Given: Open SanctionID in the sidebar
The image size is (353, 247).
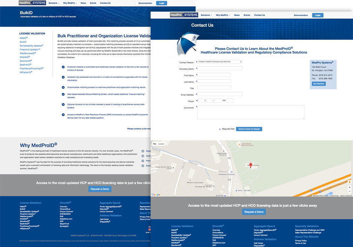Looking at the screenshot, I should click(x=26, y=61).
